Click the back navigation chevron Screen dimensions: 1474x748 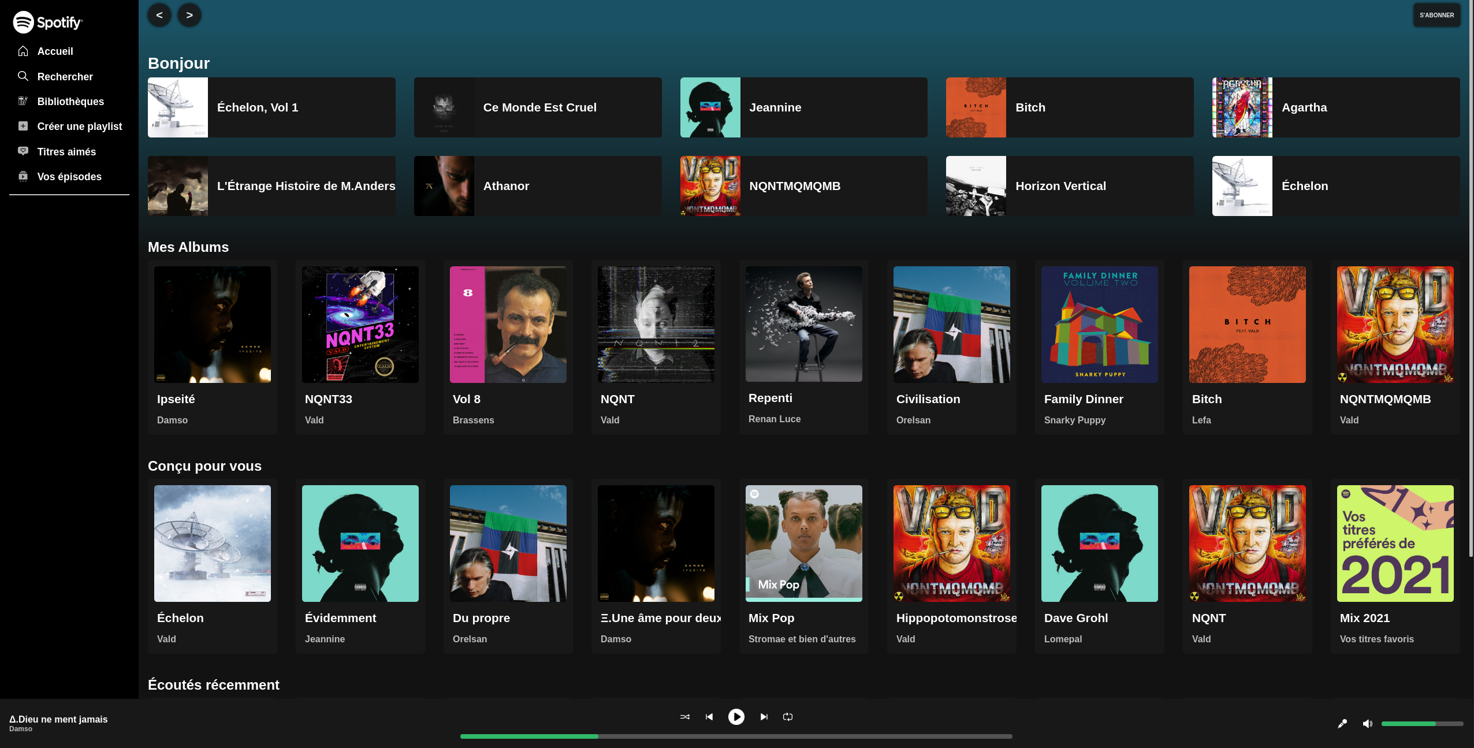(x=159, y=15)
